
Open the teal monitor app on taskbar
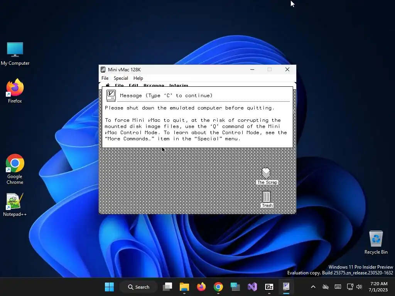pyautogui.click(x=235, y=287)
